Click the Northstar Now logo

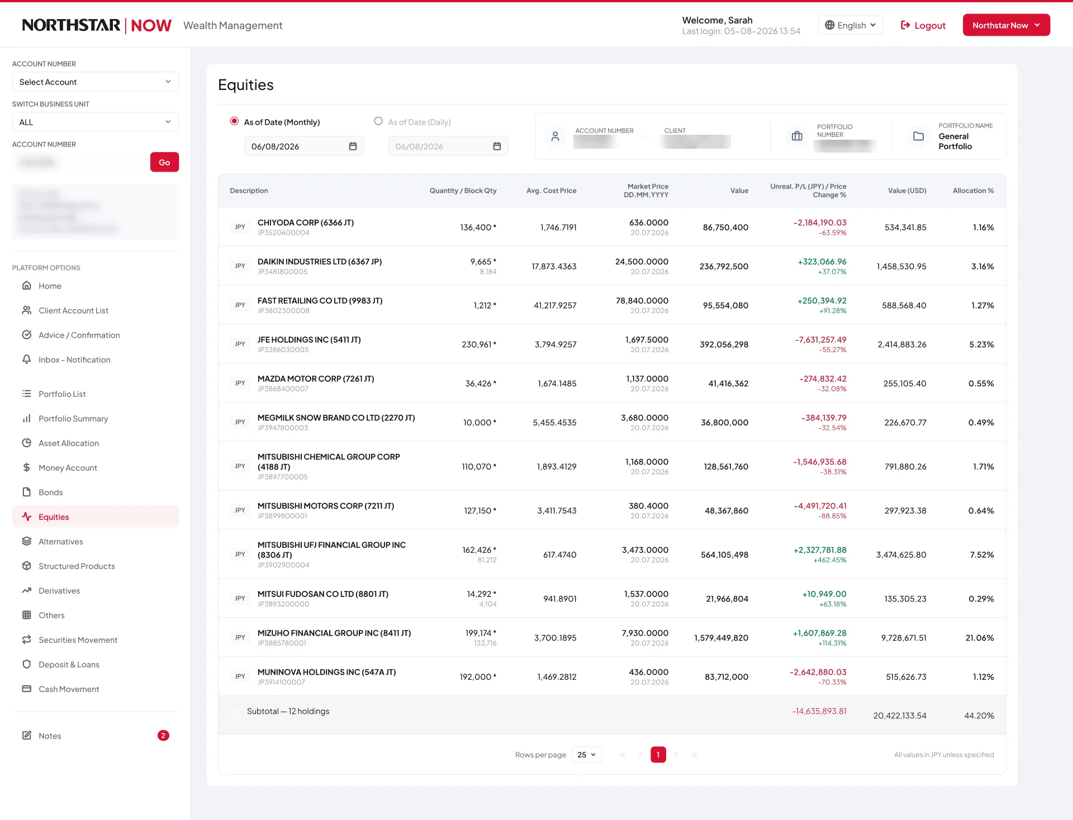pos(97,25)
